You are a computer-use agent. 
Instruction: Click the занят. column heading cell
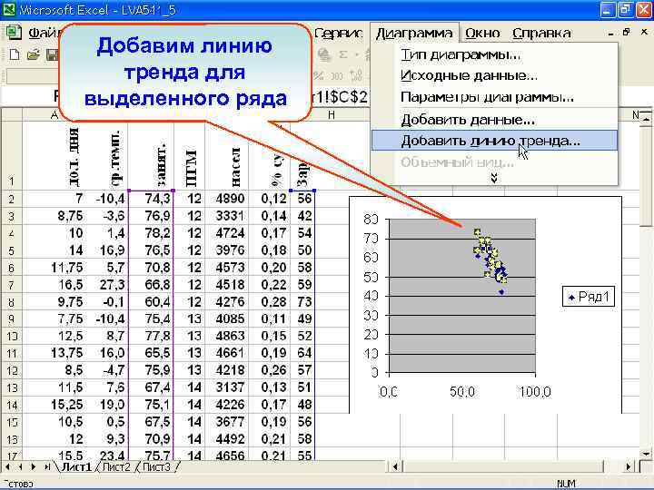tap(151, 156)
